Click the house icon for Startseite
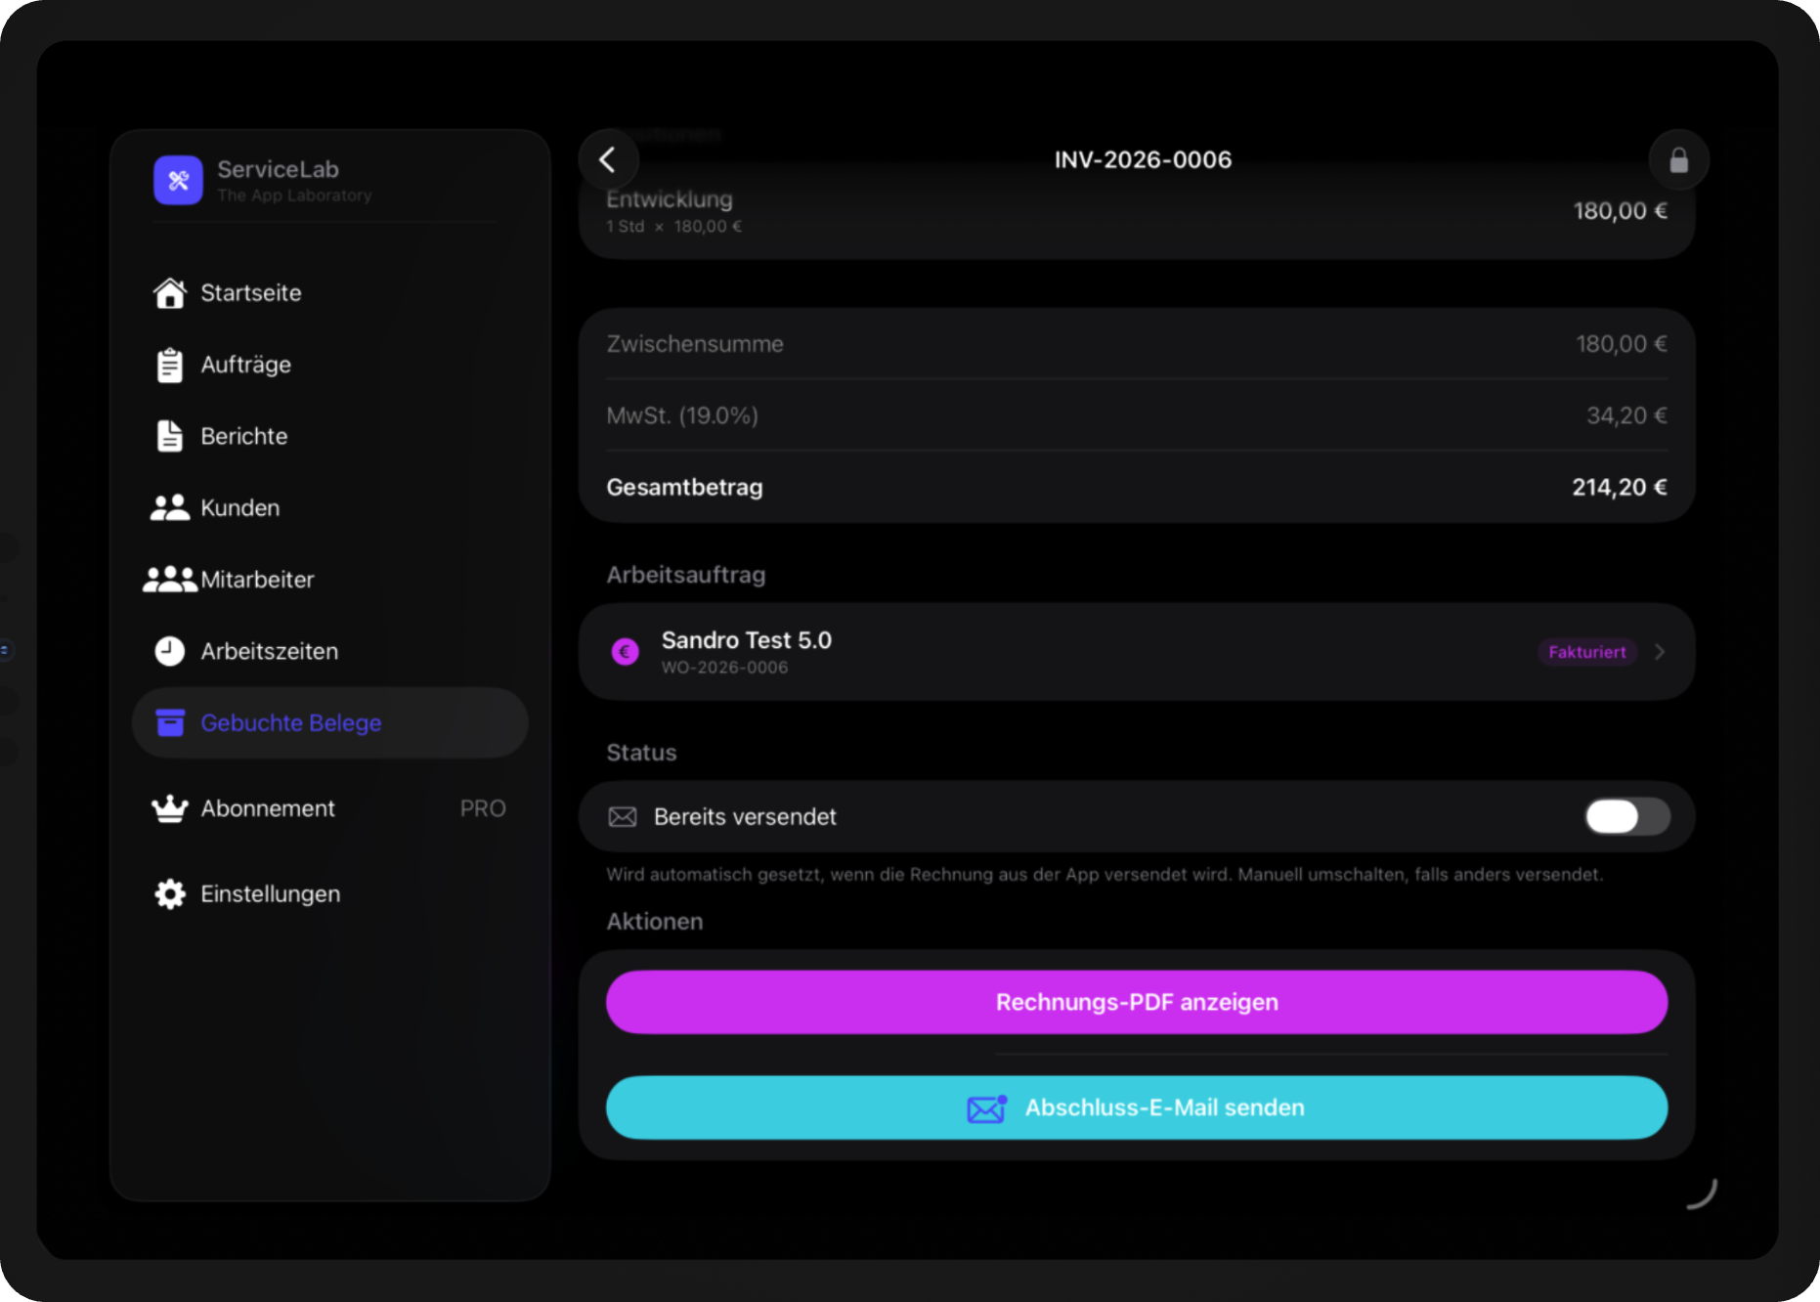 tap(170, 292)
